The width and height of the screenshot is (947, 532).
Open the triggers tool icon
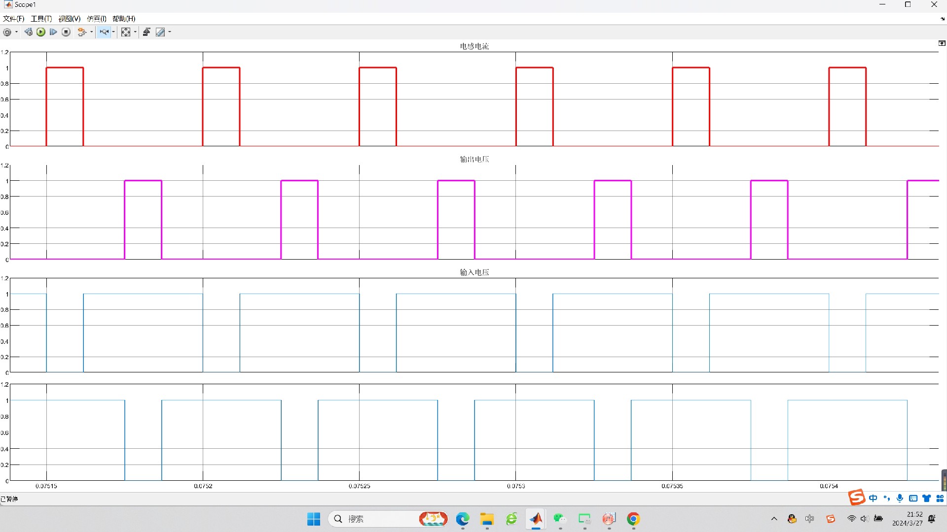146,32
